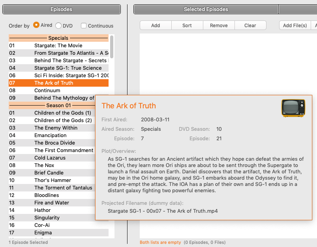This screenshot has height=247, width=317.
Task: Enable the Continuous checkbox
Action: [84, 26]
